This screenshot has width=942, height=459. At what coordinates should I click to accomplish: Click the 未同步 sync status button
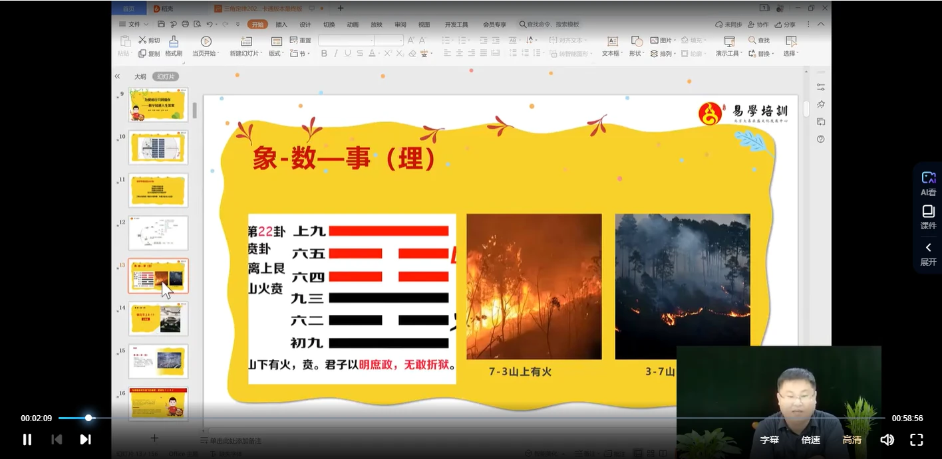click(728, 25)
